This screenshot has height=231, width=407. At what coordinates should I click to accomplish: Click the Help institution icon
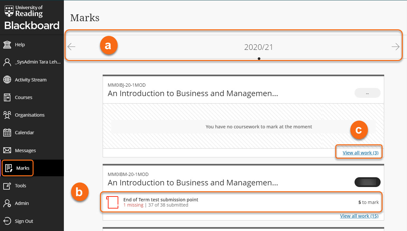pos(7,45)
